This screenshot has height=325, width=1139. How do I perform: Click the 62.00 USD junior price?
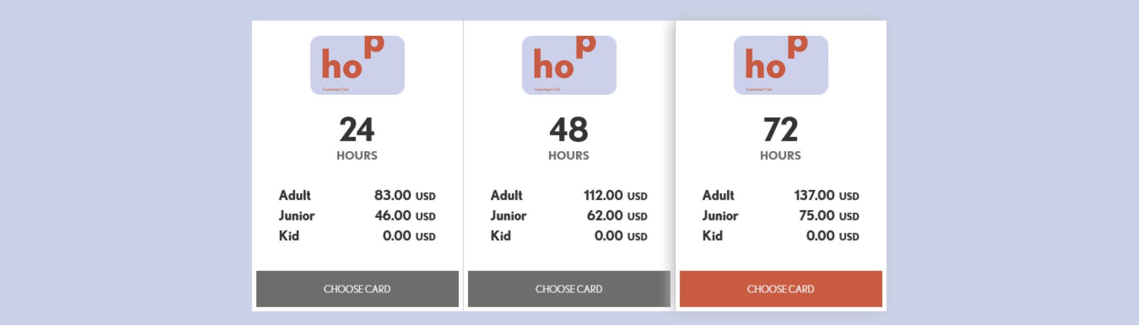(617, 216)
